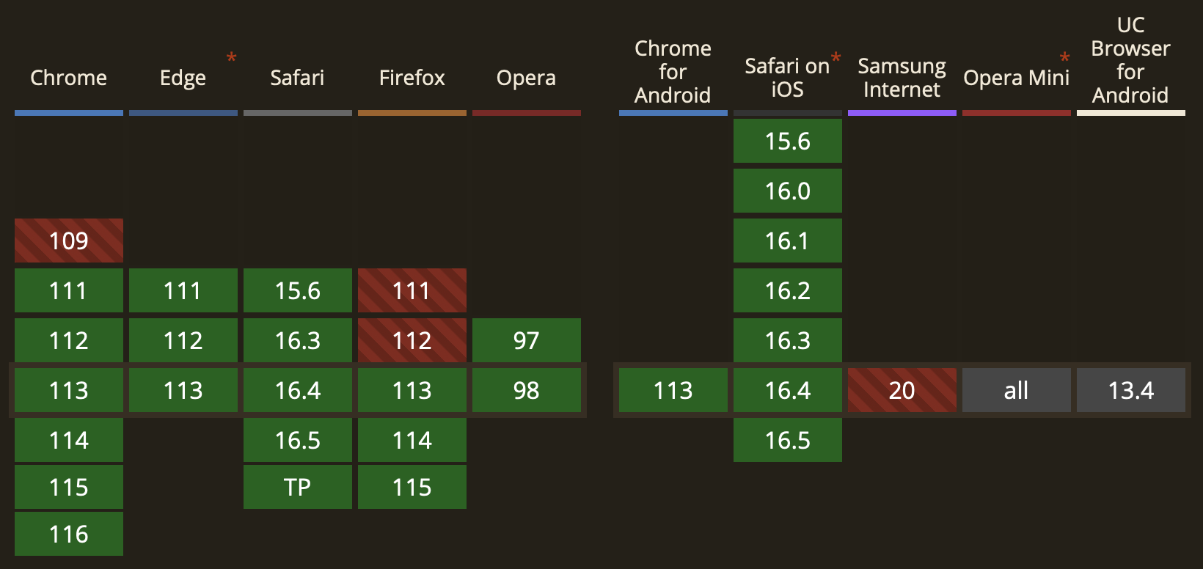
Task: Select the Samsung Internet 20 cell
Action: (x=902, y=390)
